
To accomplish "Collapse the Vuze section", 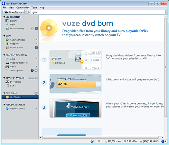I will tap(4, 36).
